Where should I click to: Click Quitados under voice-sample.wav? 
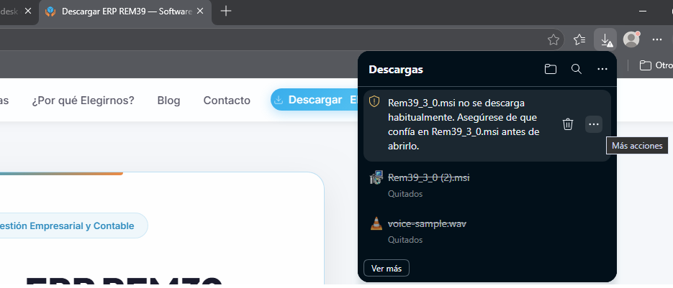tap(405, 240)
